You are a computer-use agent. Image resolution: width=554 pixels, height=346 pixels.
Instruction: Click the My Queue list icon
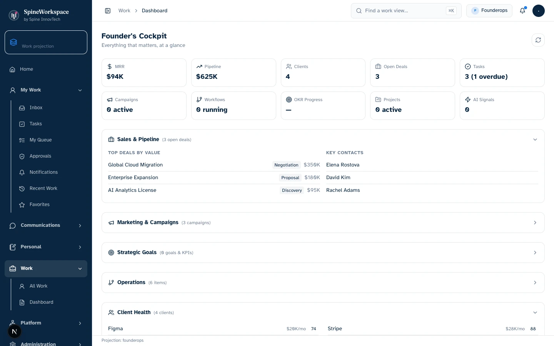(x=22, y=140)
